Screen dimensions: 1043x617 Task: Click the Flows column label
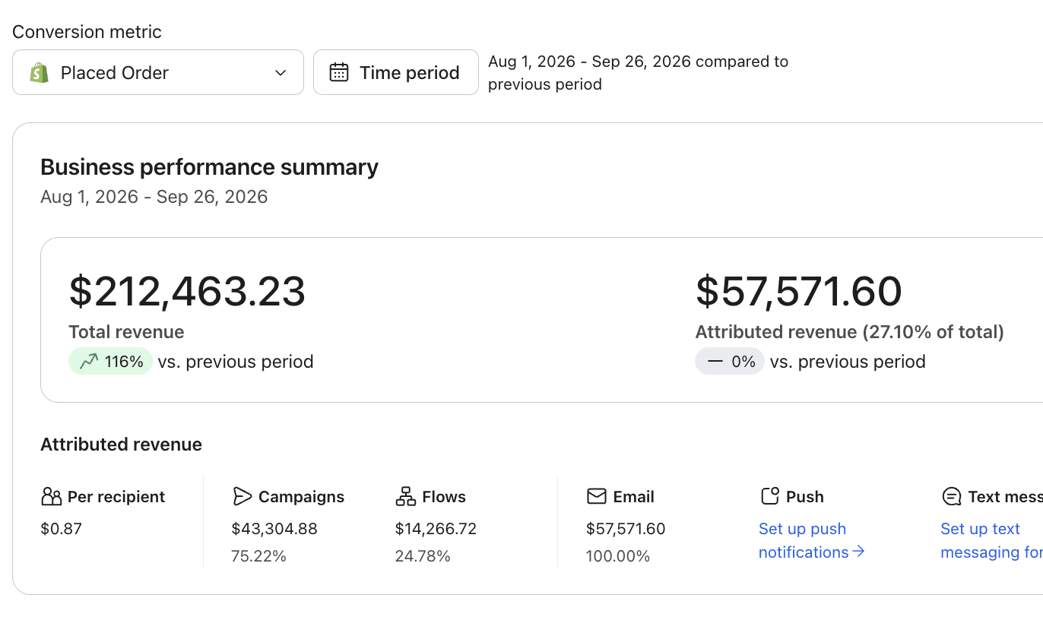(x=444, y=497)
